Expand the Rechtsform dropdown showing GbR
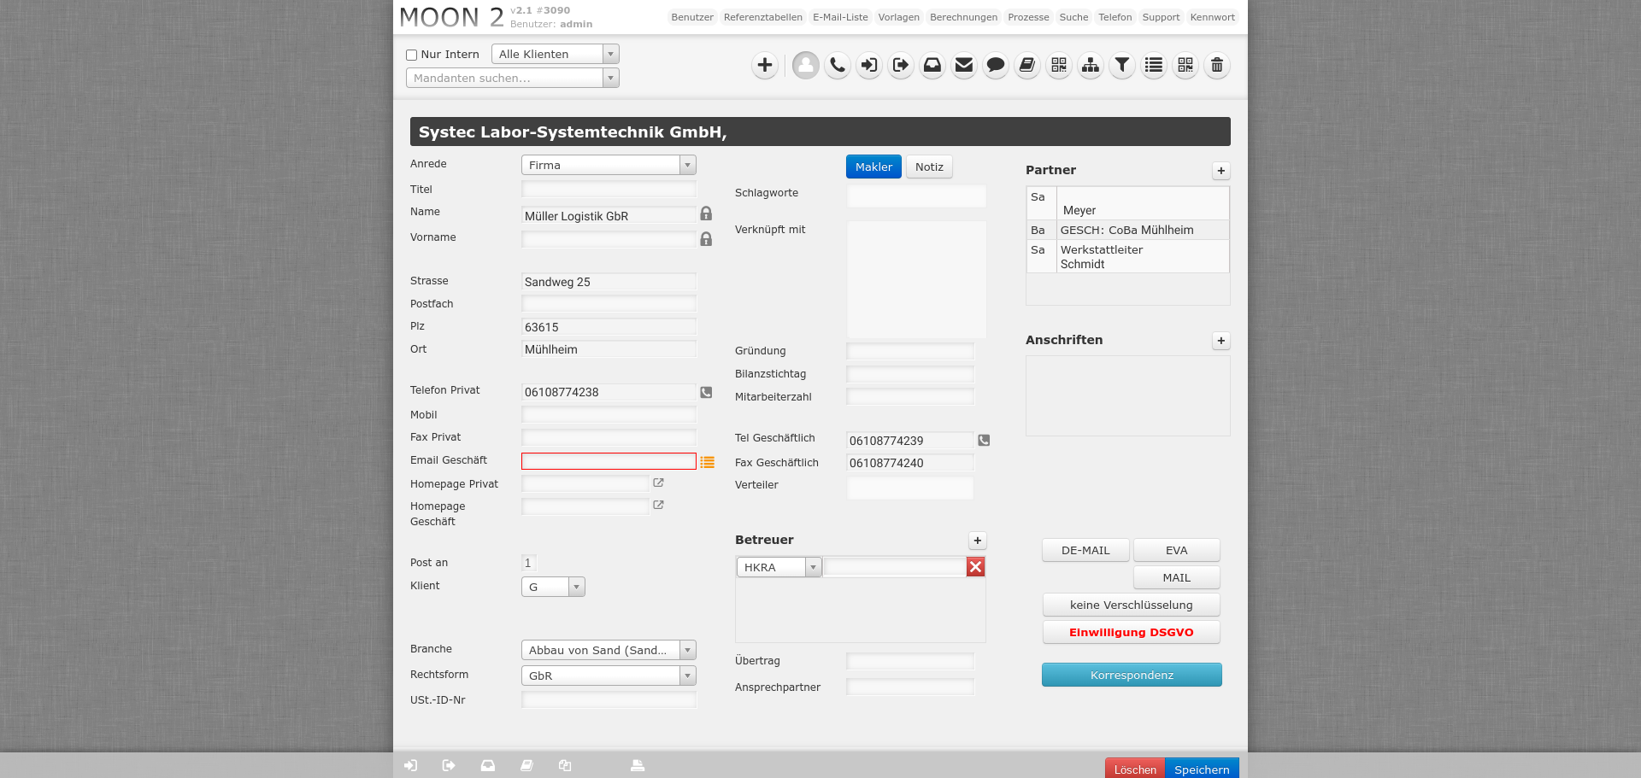 609,676
